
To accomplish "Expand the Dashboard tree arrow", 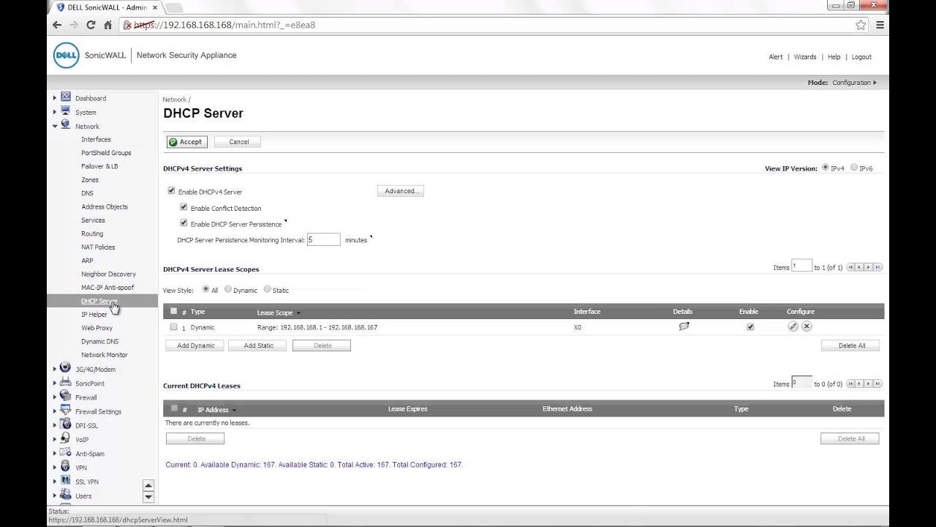I will click(55, 98).
